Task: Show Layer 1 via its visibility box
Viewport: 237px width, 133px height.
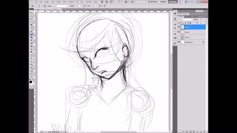Action: (179, 37)
